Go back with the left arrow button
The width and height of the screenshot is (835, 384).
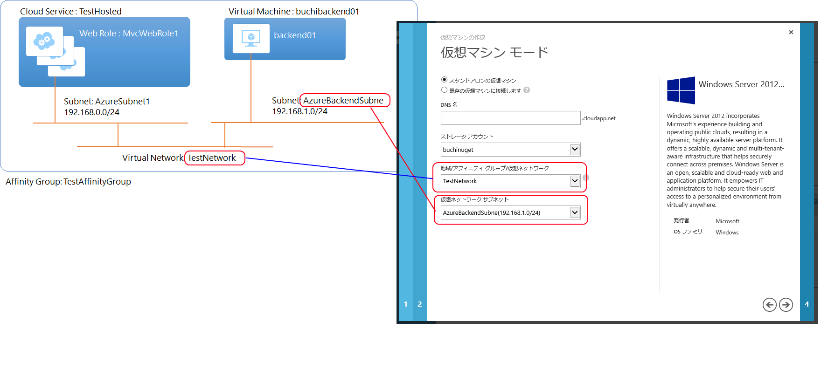[769, 305]
